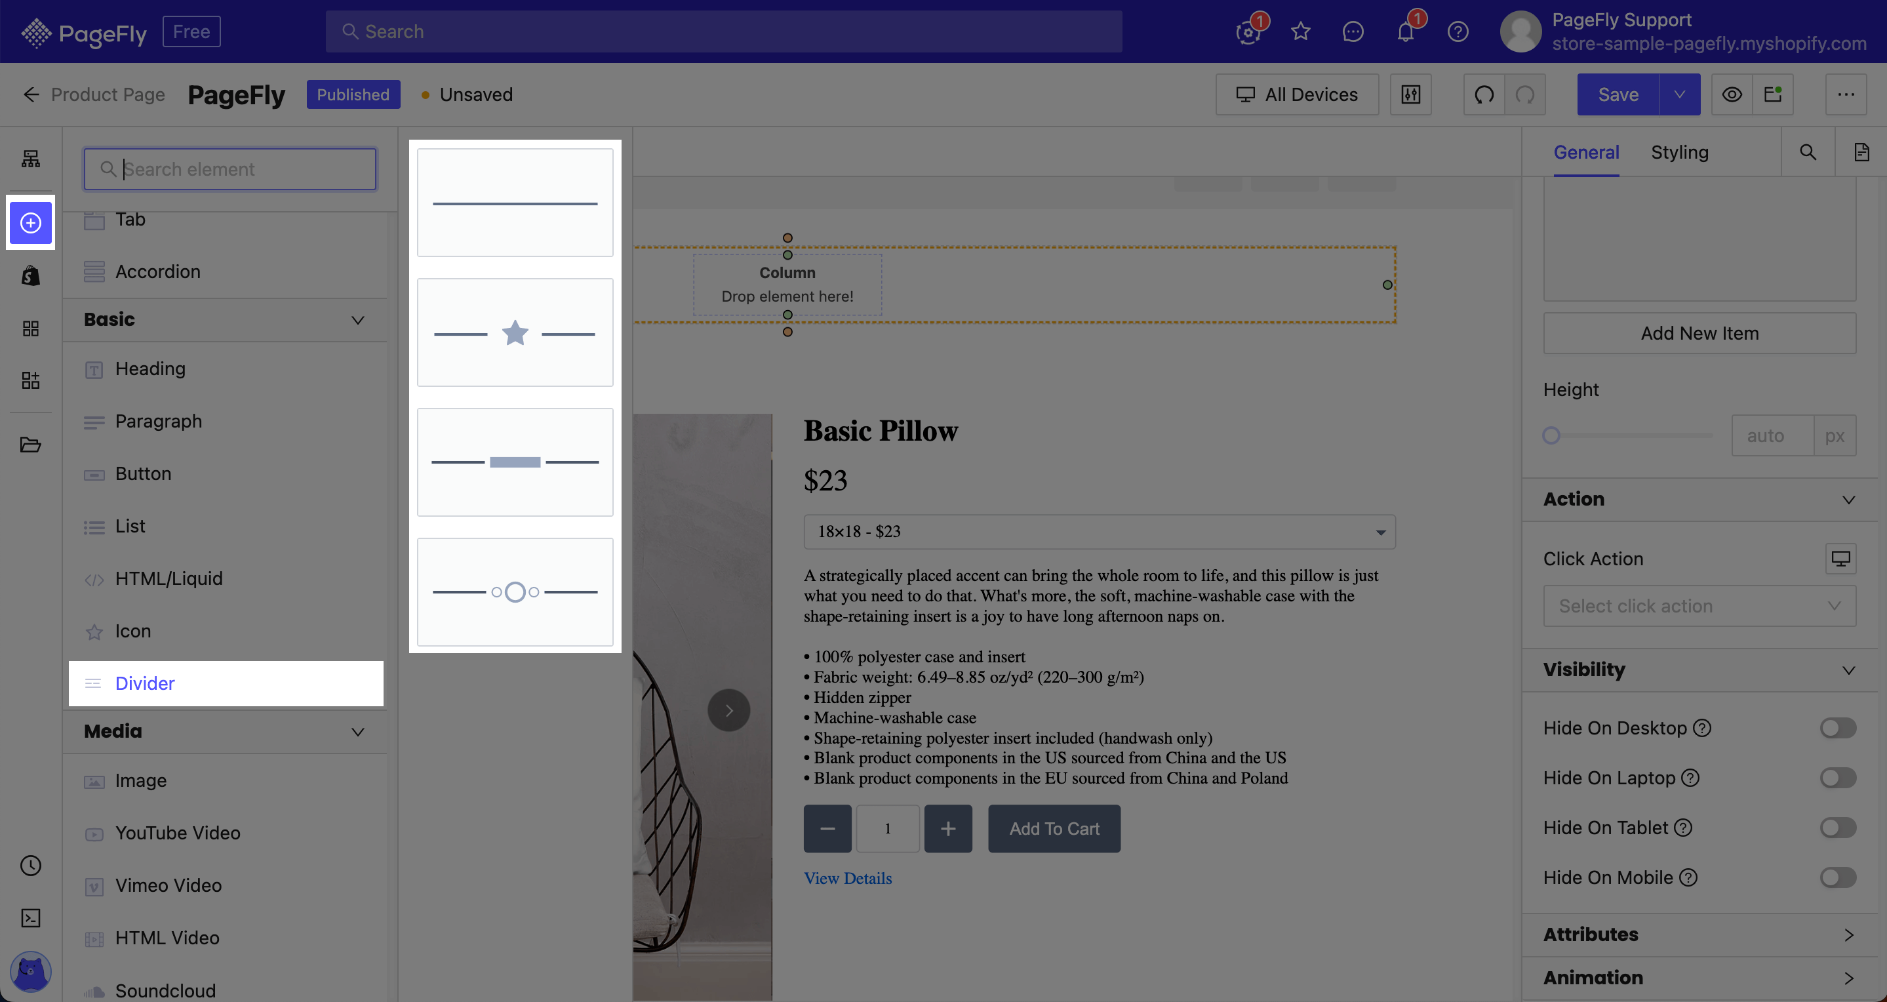Toggle Hide On Desktop switch

pos(1838,728)
